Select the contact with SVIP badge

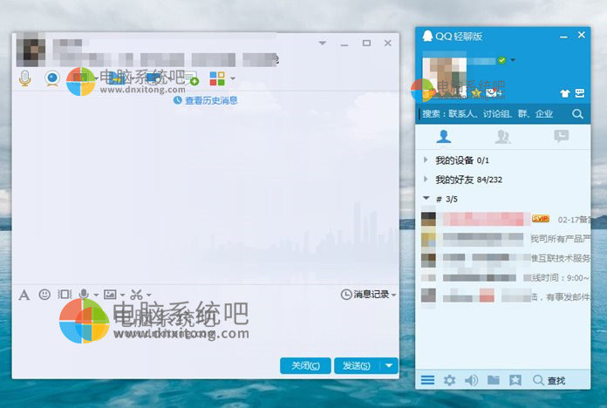(x=505, y=220)
